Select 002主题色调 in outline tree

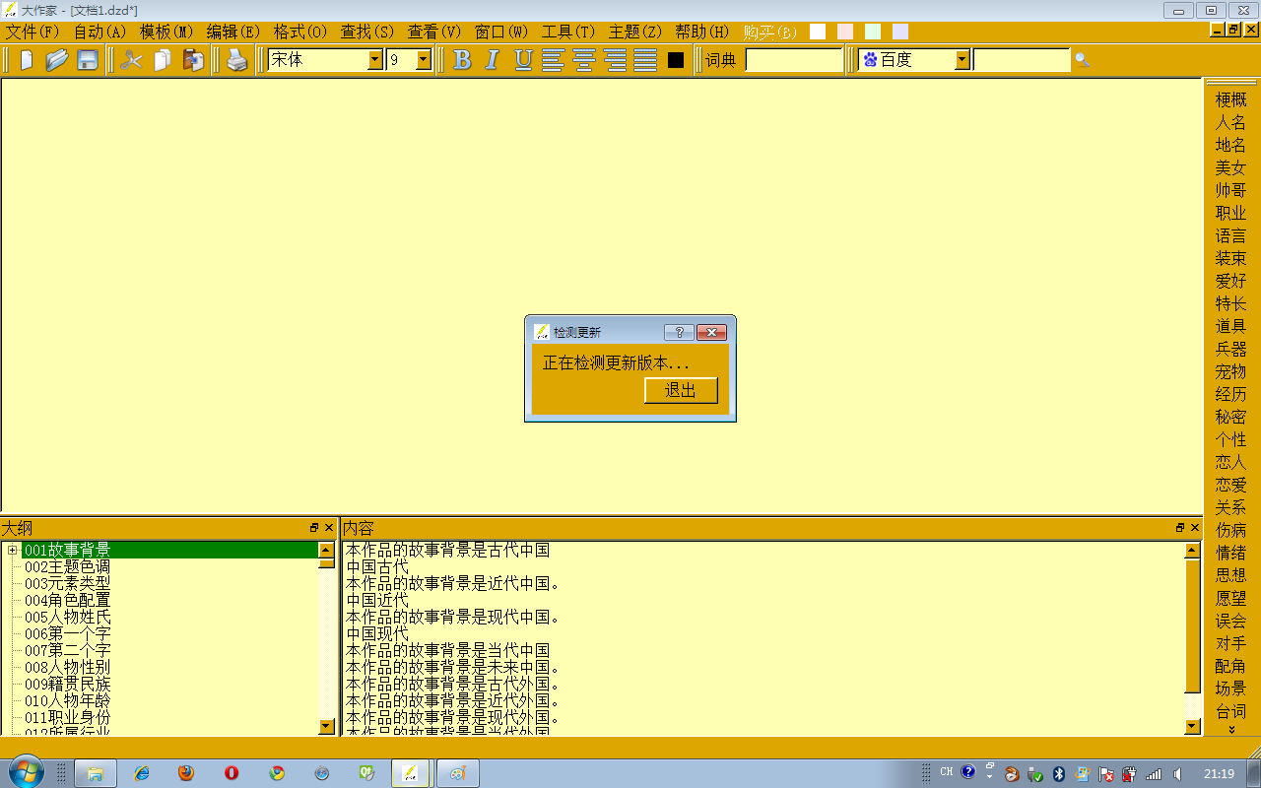[67, 566]
